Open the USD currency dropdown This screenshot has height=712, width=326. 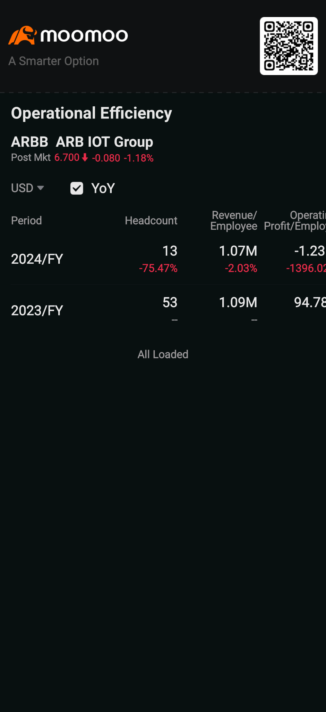click(x=28, y=188)
